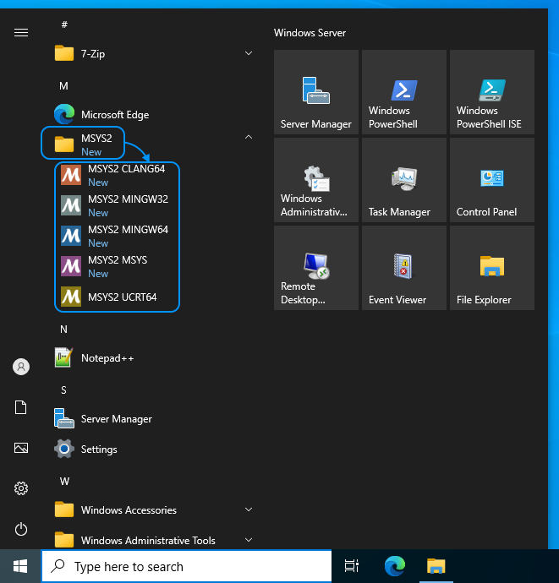Open Settings gear in the Start sidebar
Image resolution: width=559 pixels, height=583 pixels.
(x=21, y=488)
